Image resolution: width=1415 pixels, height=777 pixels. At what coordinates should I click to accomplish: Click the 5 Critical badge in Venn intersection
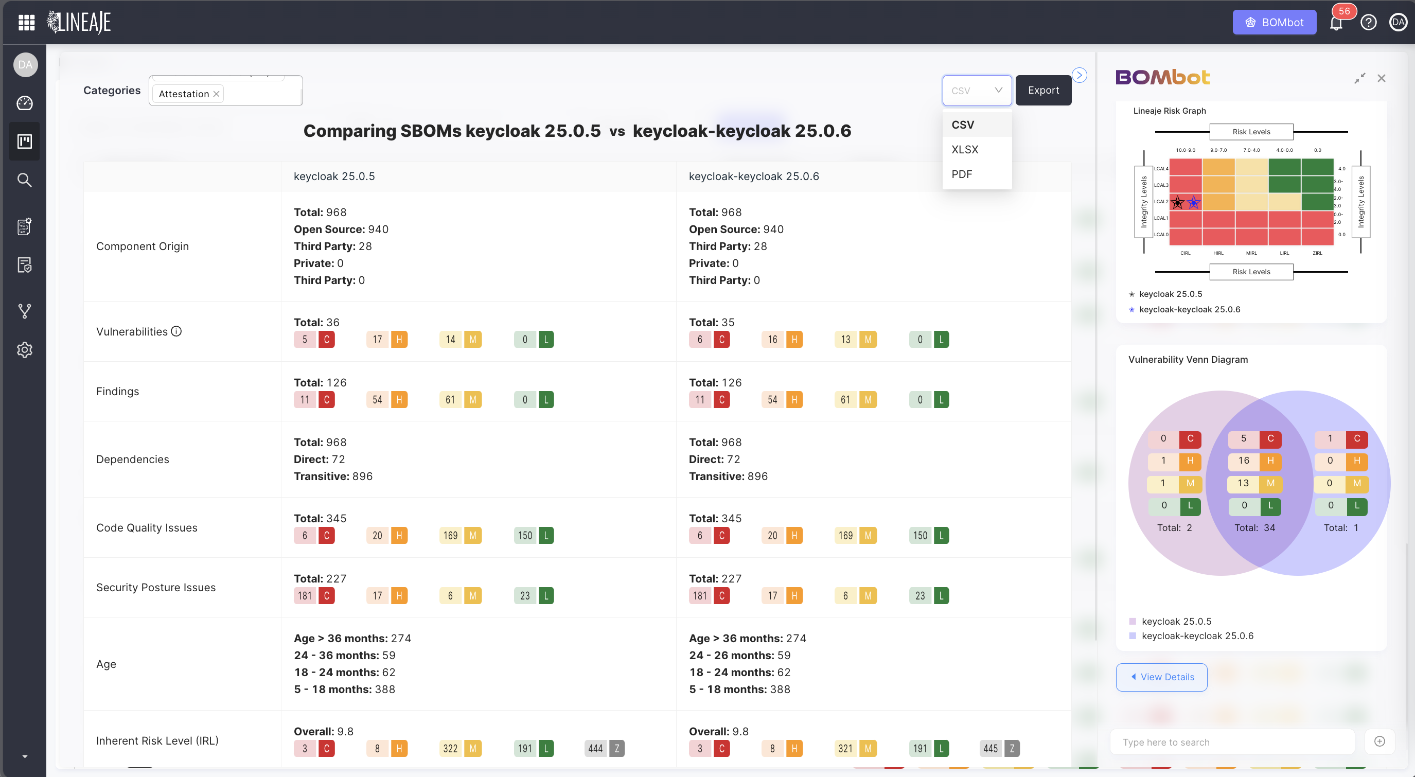[x=1254, y=438]
